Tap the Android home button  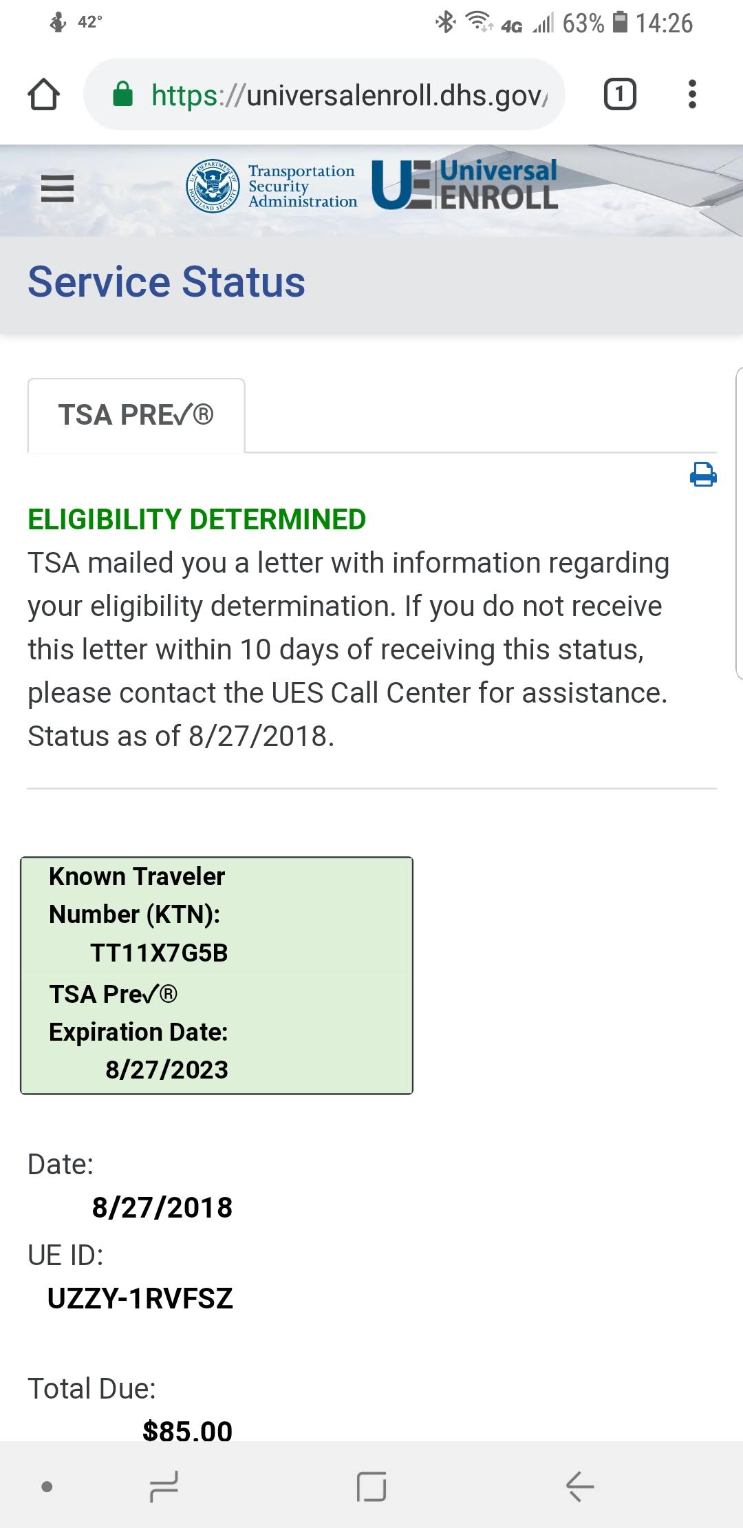tap(371, 1487)
